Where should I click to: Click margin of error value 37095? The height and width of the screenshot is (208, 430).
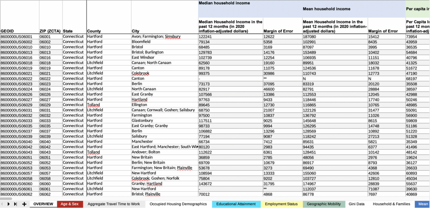pos(282,84)
